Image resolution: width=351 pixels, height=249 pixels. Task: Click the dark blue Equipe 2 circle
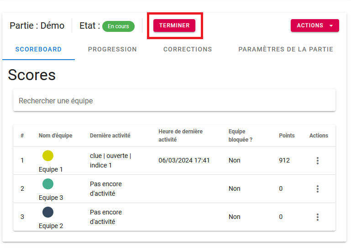click(48, 212)
